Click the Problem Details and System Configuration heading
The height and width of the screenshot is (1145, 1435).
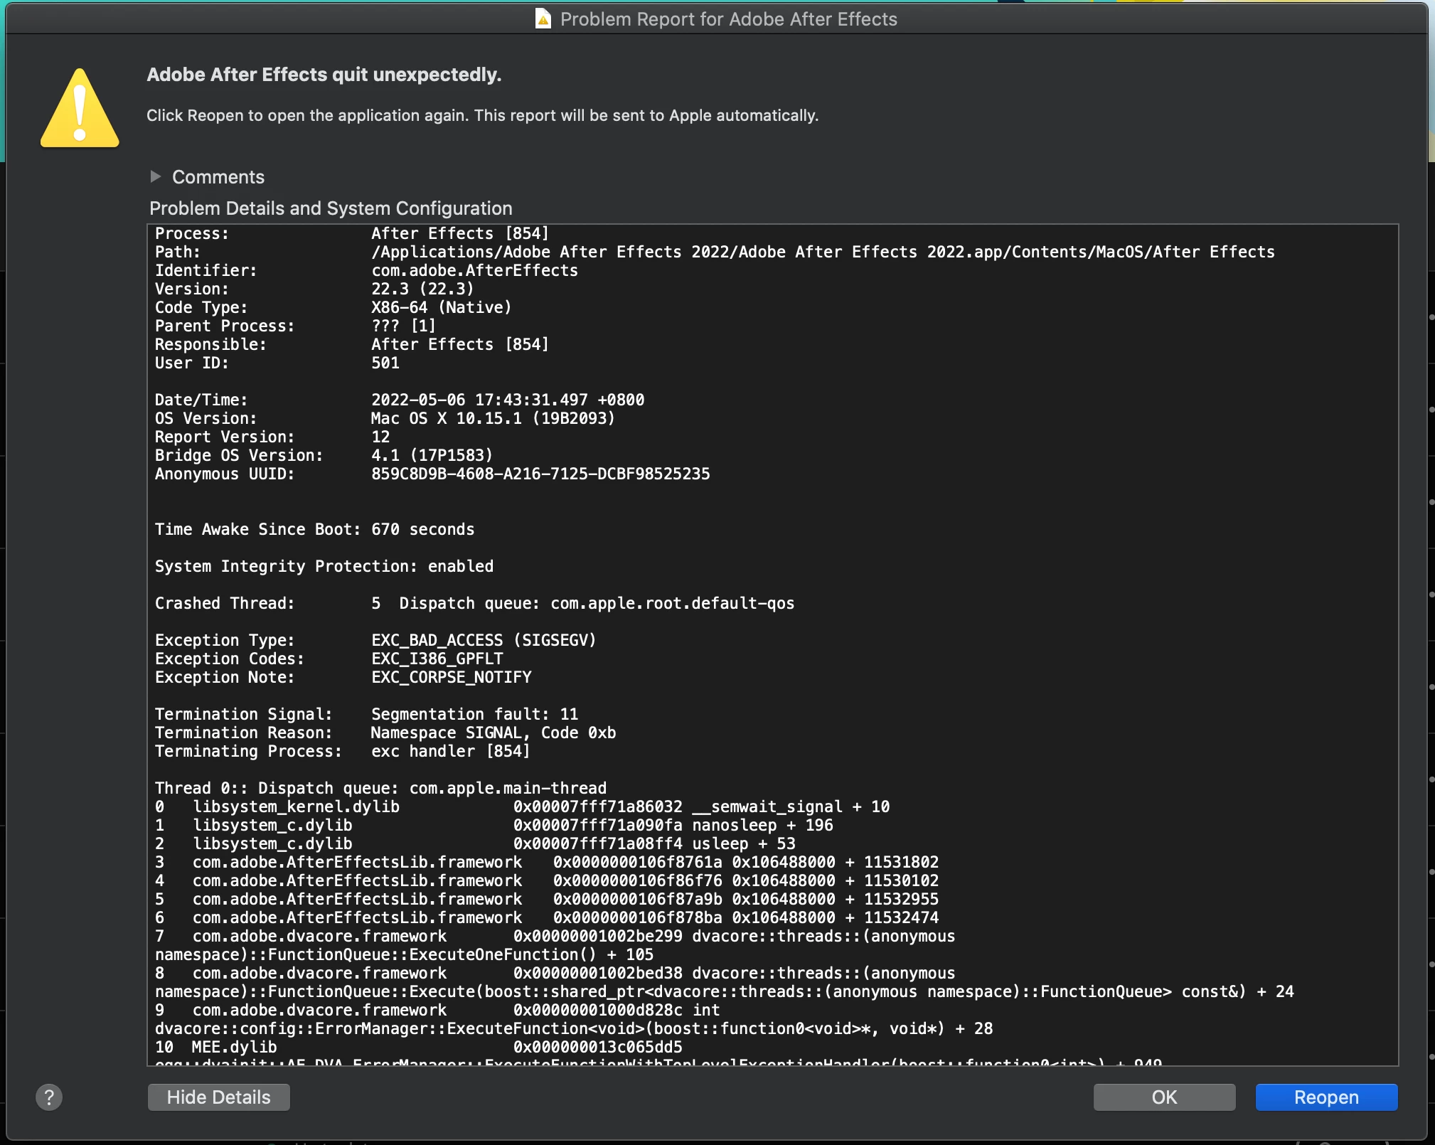[331, 208]
